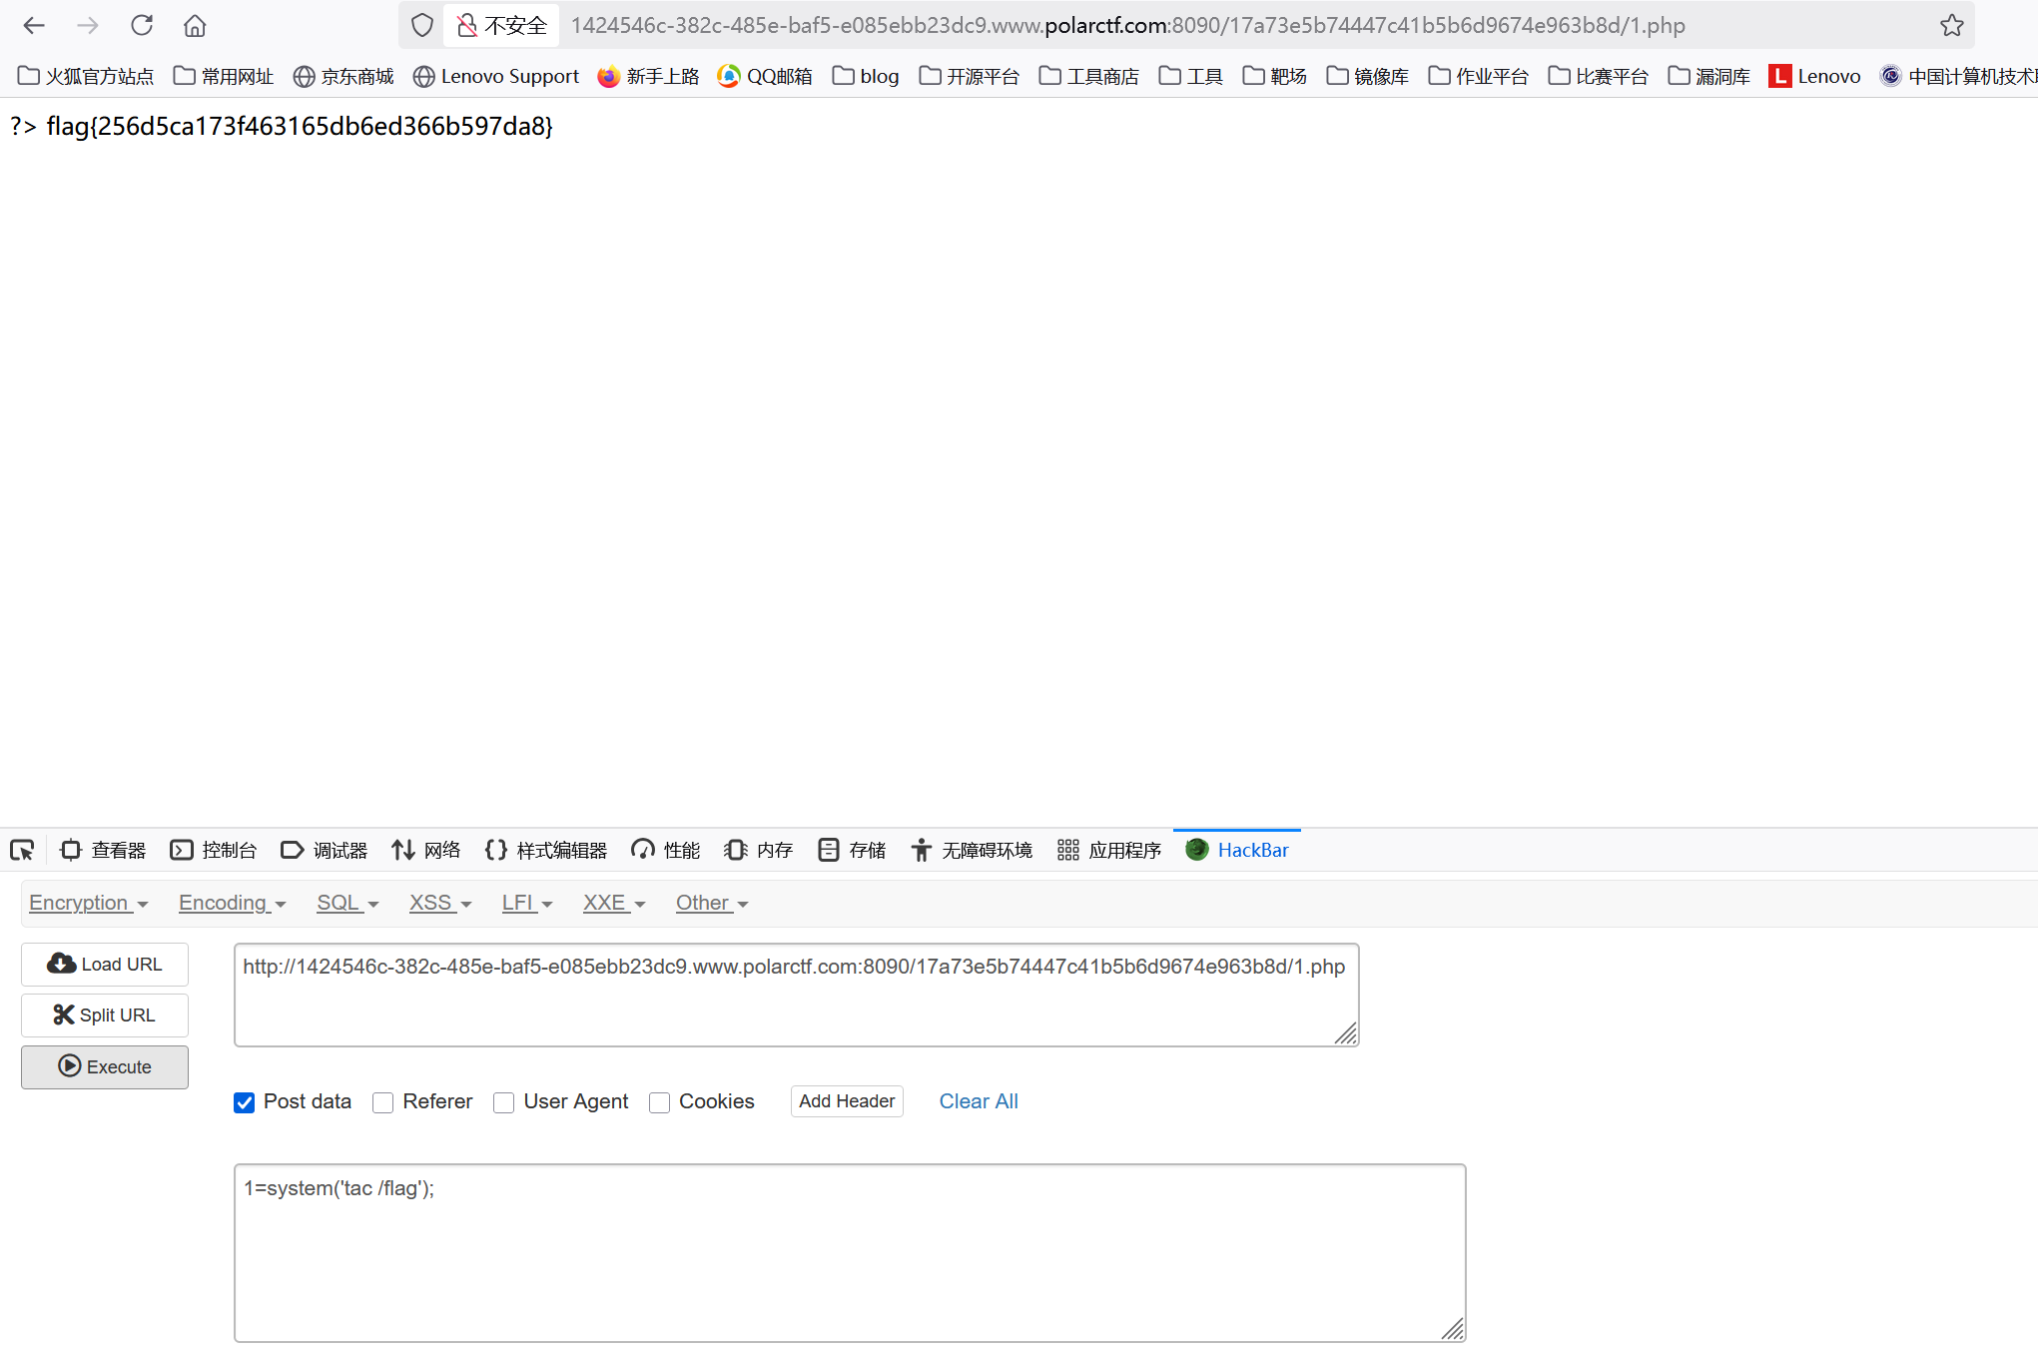Expand the Encoding dropdown
This screenshot has width=2038, height=1357.
click(x=233, y=903)
